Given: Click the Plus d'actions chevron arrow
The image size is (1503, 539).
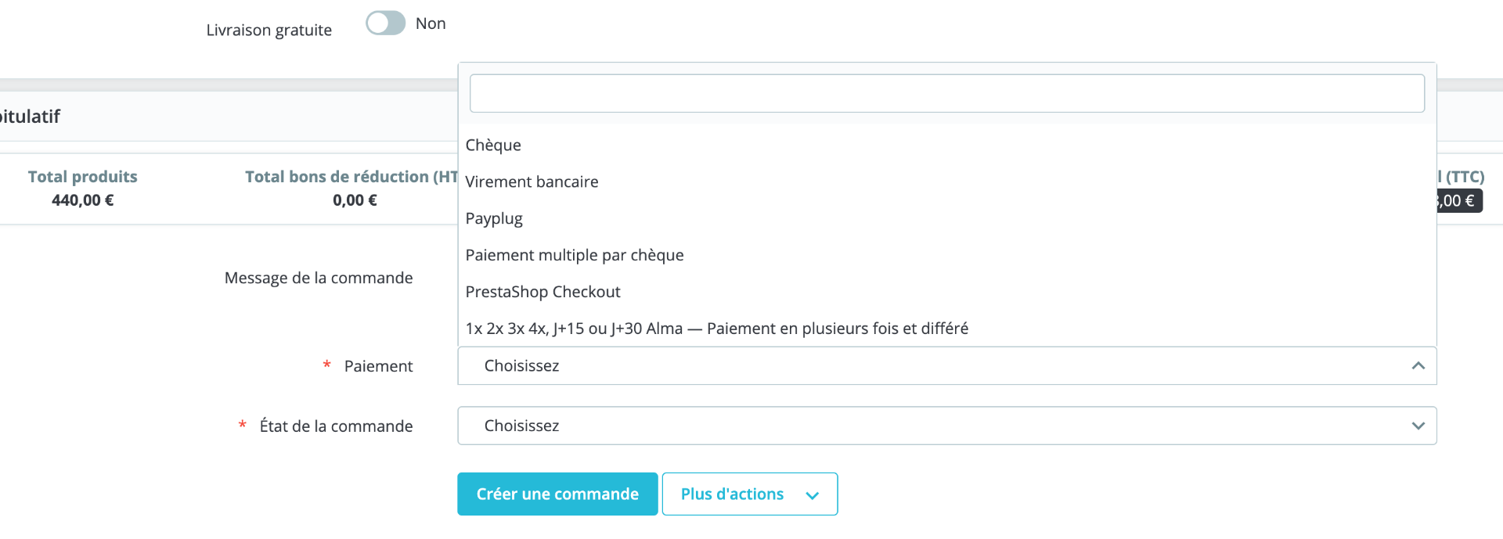Looking at the screenshot, I should pos(813,495).
